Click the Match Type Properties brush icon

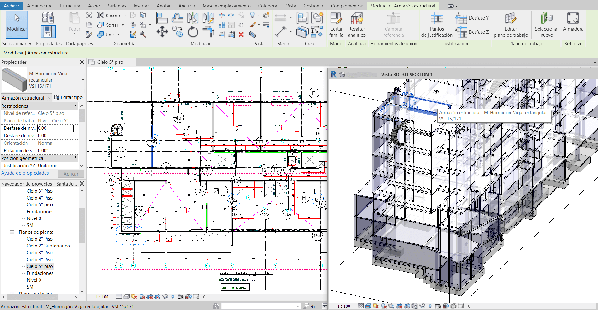[x=89, y=35]
